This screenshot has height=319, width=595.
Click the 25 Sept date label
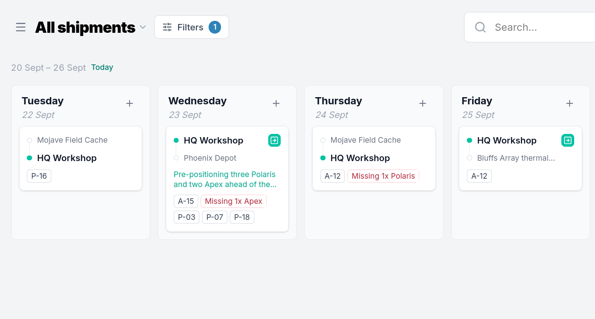click(x=478, y=115)
